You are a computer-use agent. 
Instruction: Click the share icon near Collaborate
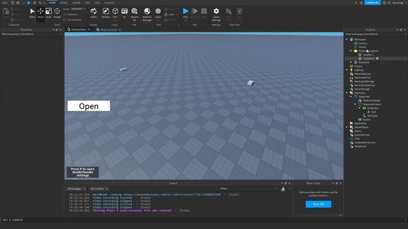coord(389,3)
